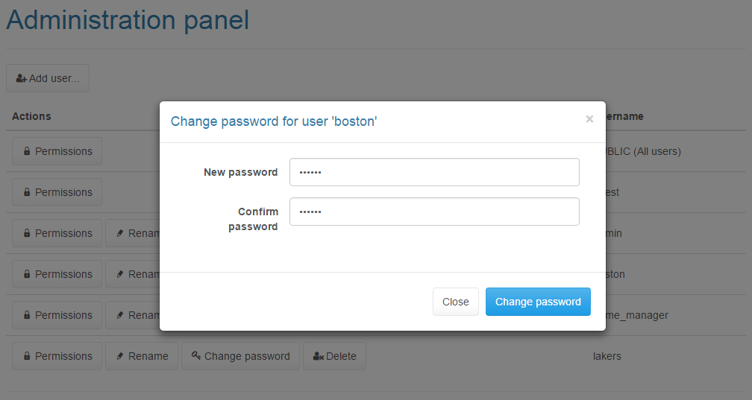Delete the lakers user

tap(334, 356)
